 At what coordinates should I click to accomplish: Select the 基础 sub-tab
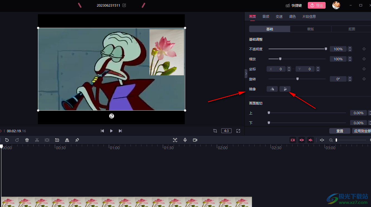coord(270,29)
